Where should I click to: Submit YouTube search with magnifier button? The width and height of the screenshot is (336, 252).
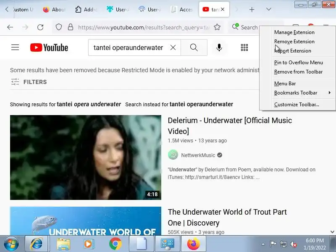click(194, 47)
